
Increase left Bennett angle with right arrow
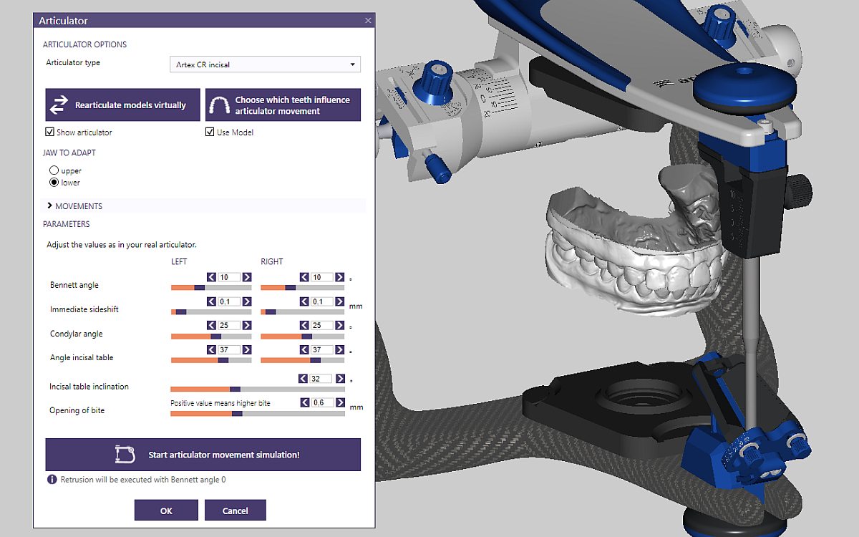click(x=246, y=277)
